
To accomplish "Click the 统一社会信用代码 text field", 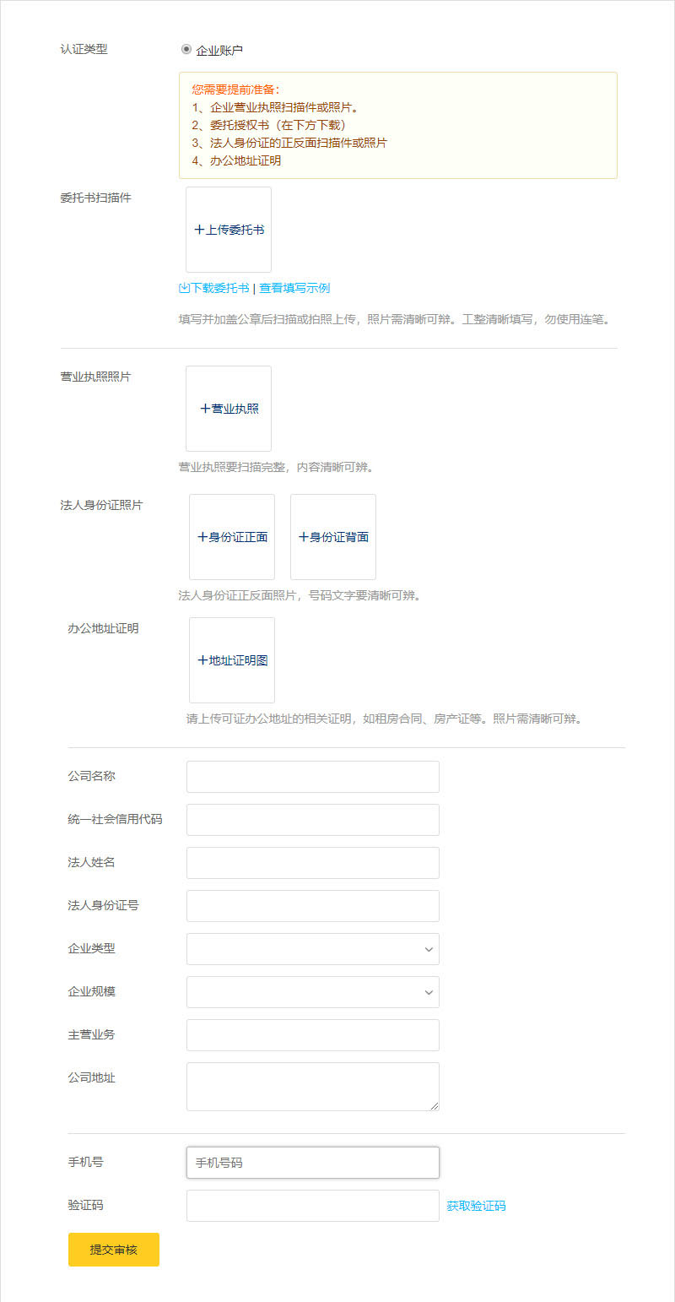I will coord(313,820).
